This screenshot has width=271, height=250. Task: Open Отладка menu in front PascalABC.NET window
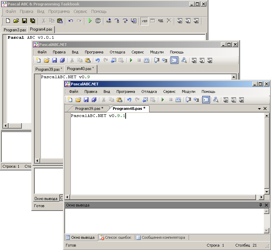point(149,91)
